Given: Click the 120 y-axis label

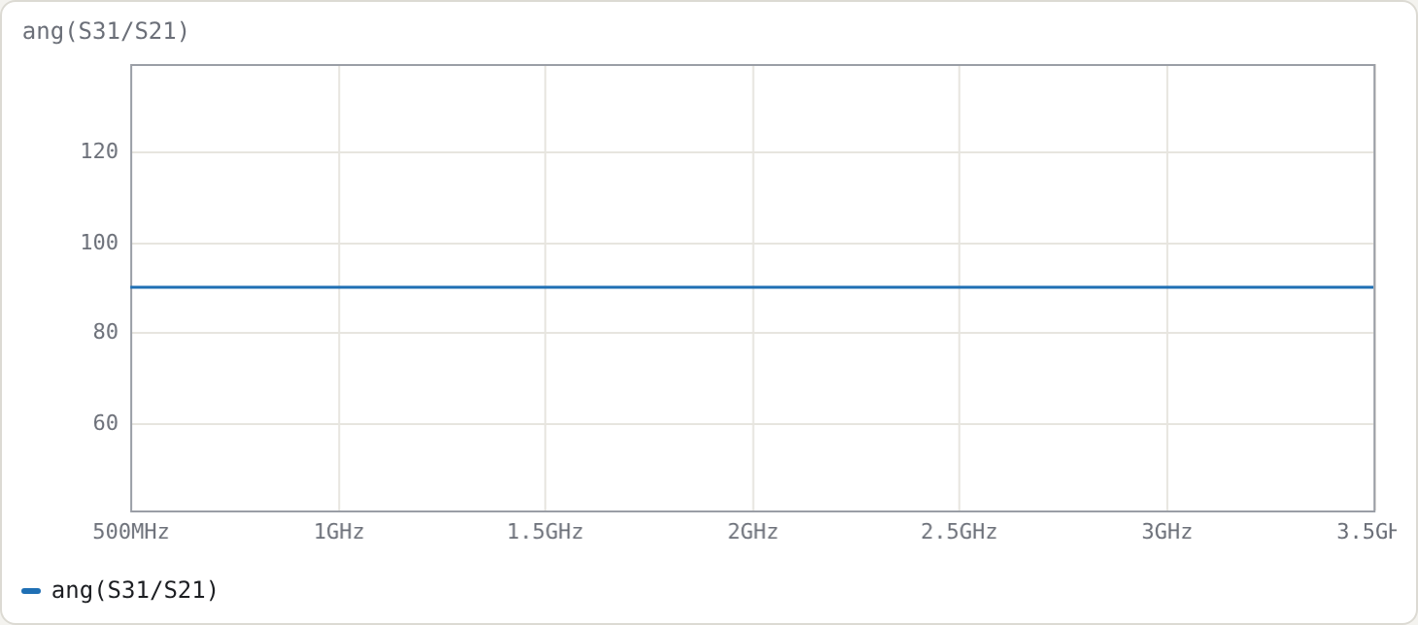Looking at the screenshot, I should click(99, 151).
